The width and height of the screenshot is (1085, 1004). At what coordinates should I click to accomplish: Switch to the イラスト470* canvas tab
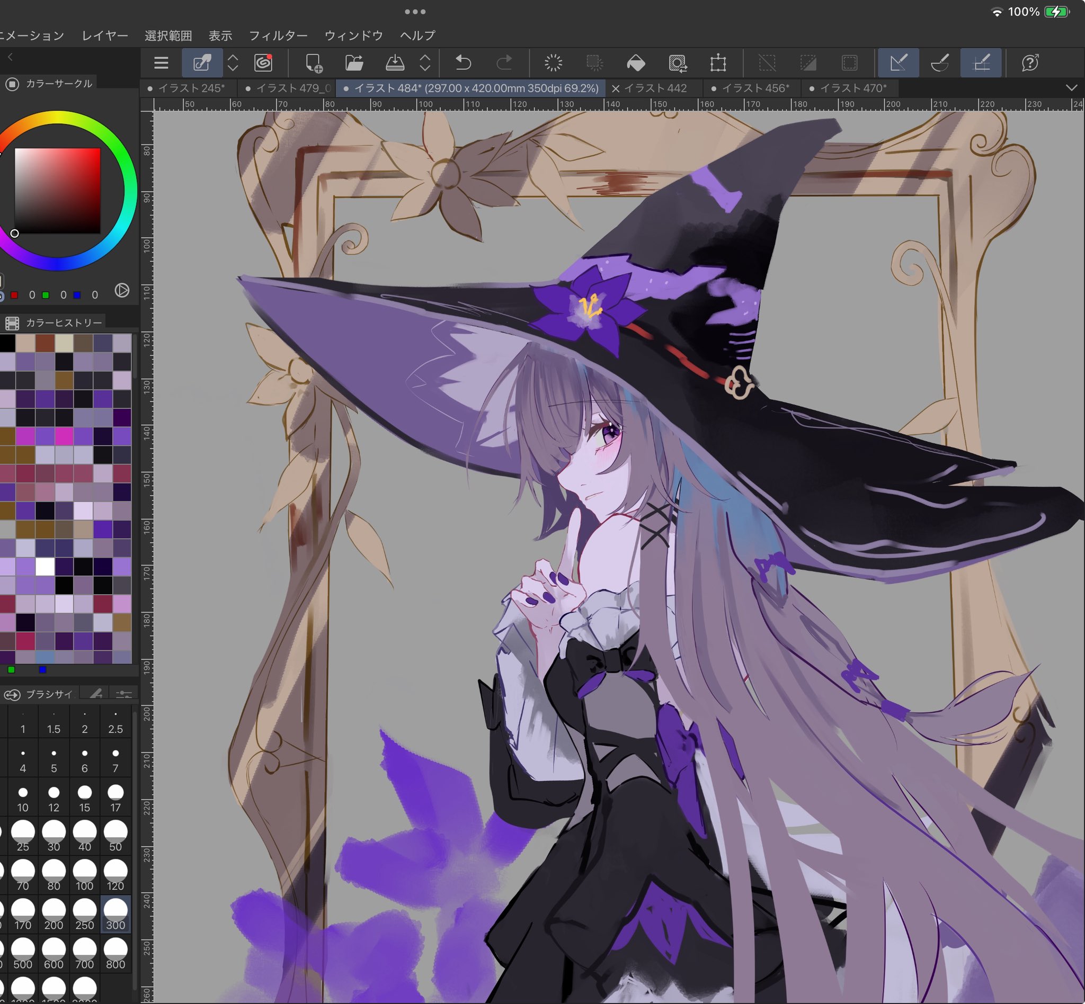tap(850, 88)
